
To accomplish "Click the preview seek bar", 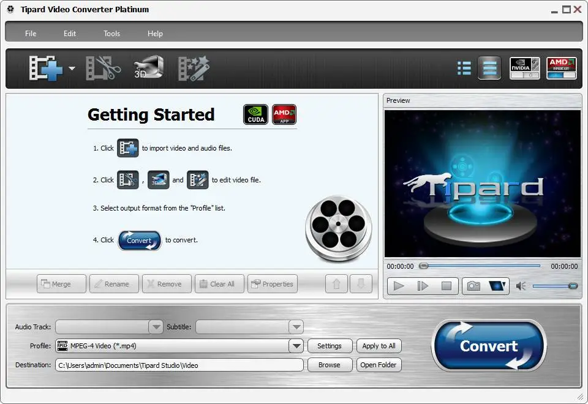I will coord(481,266).
